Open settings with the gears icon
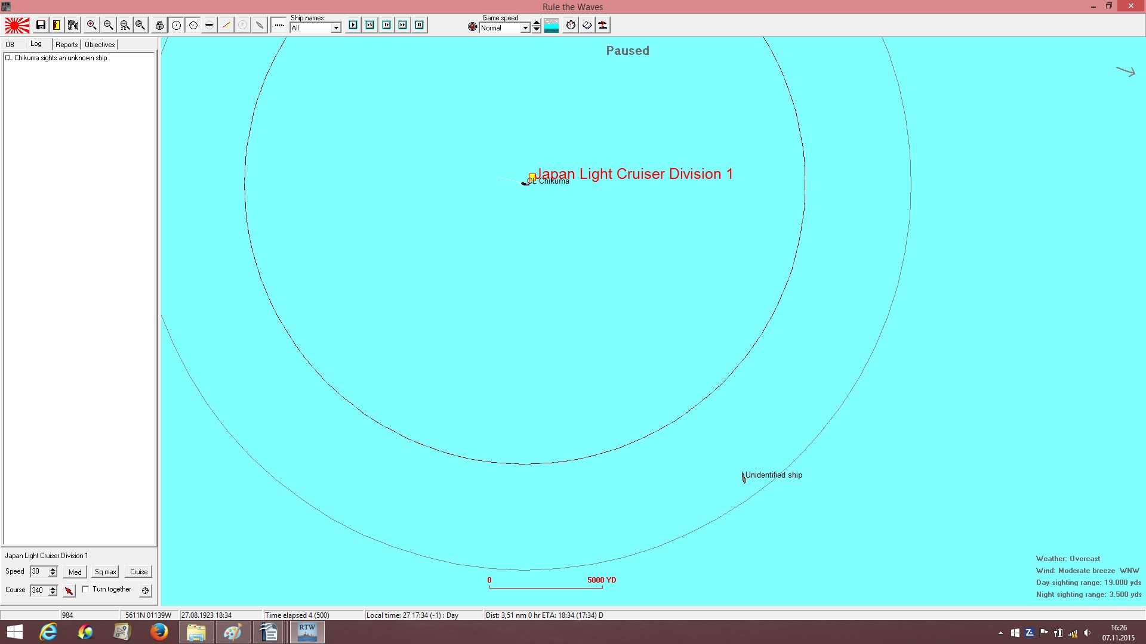This screenshot has height=644, width=1146. [x=73, y=25]
